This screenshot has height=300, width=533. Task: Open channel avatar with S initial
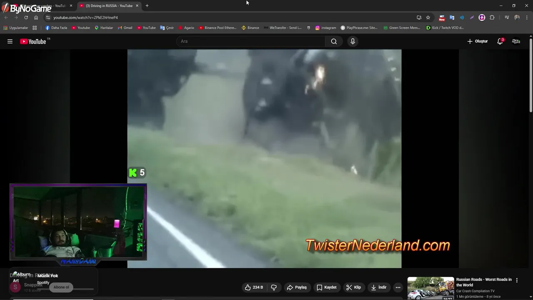pyautogui.click(x=15, y=287)
